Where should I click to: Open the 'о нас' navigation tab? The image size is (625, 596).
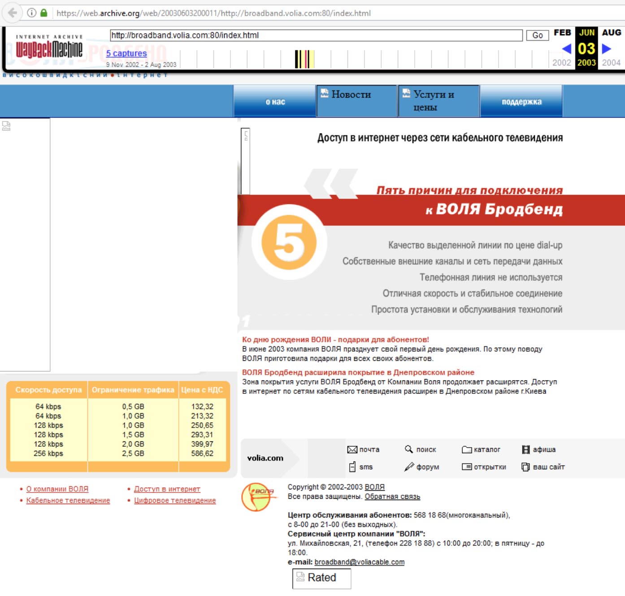[275, 102]
